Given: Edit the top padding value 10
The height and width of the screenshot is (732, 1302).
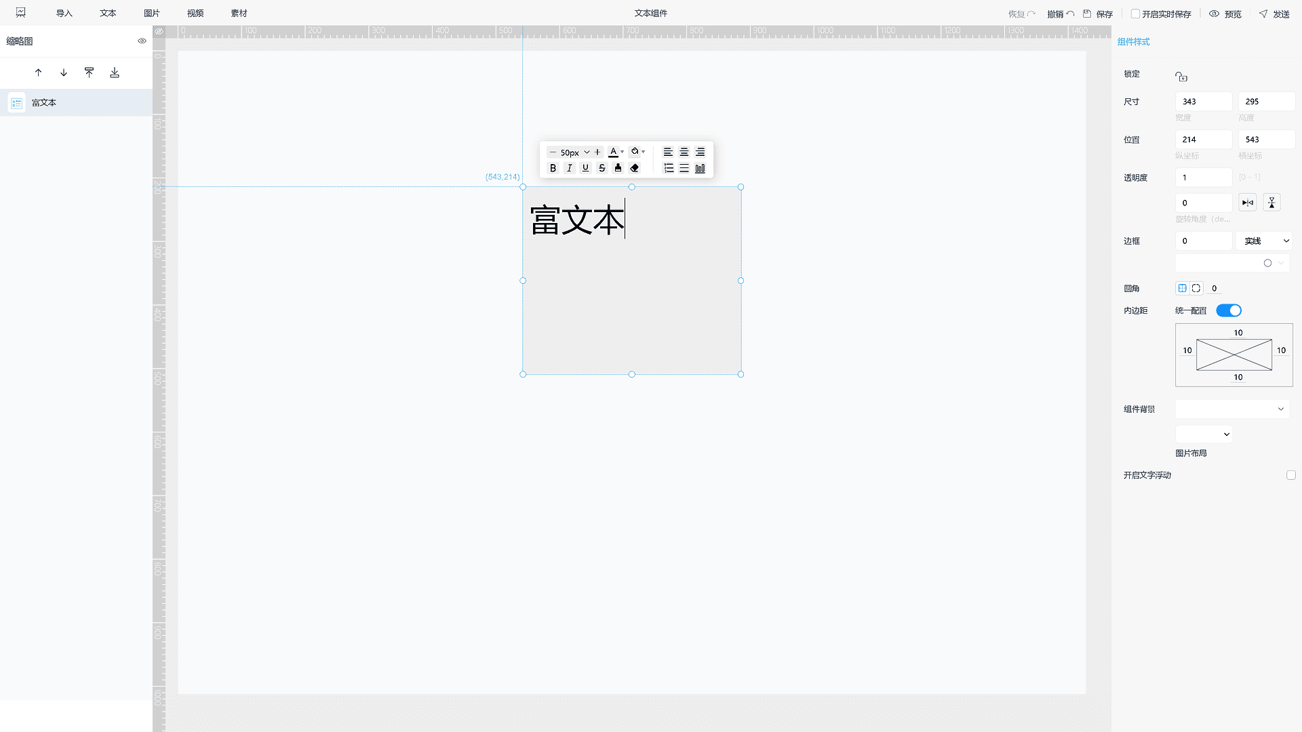Looking at the screenshot, I should [1238, 333].
